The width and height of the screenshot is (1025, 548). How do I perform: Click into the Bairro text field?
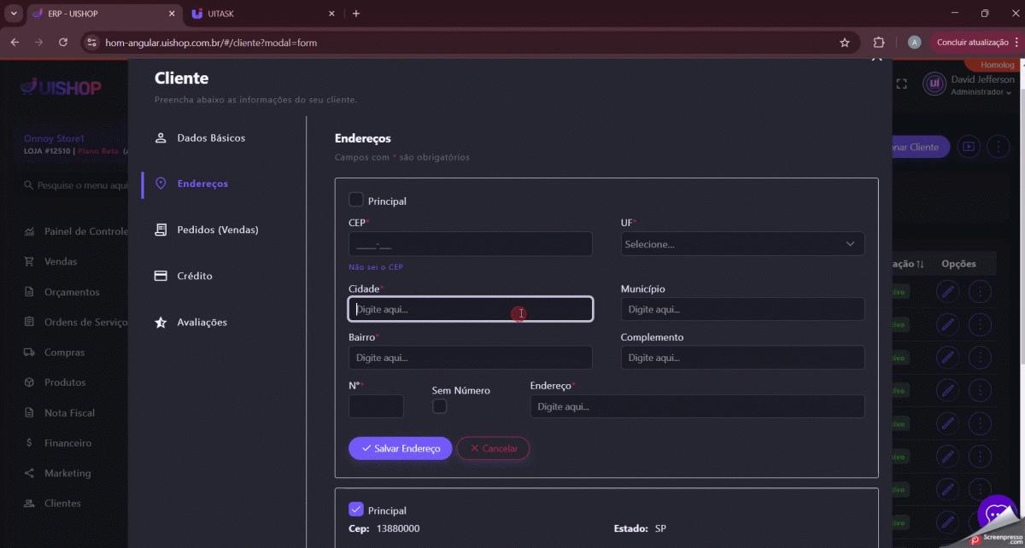[470, 358]
